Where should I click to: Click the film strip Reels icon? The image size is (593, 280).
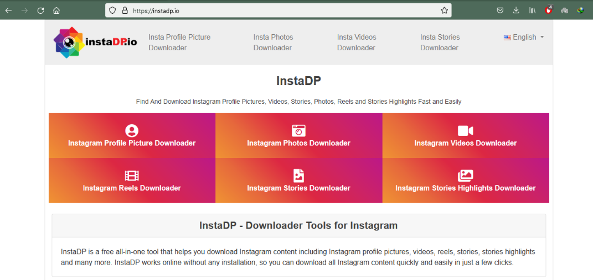tap(132, 176)
